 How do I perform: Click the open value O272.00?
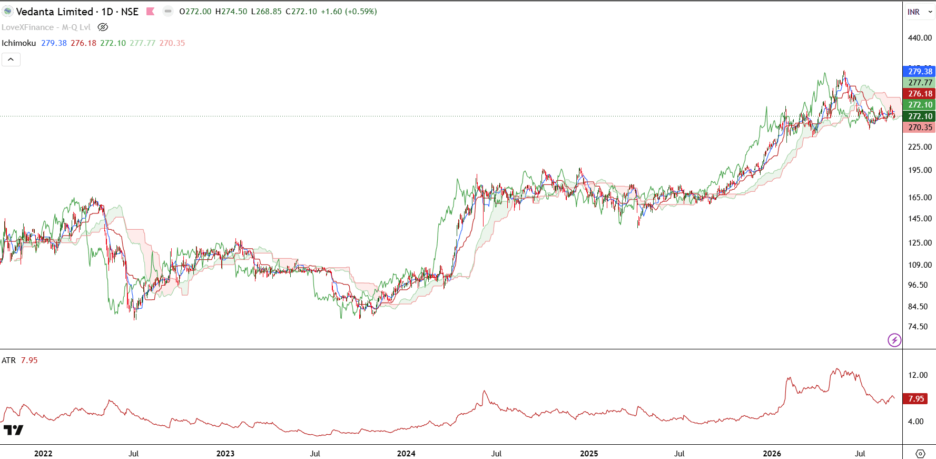coord(195,12)
